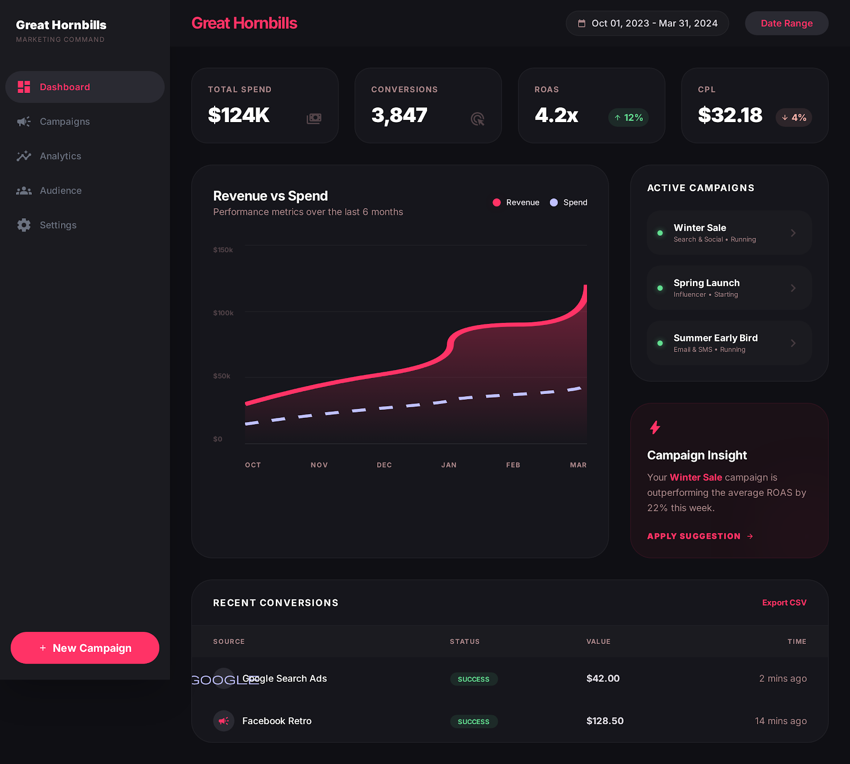The width and height of the screenshot is (850, 764).
Task: Click the Audience people icon
Action: click(24, 191)
